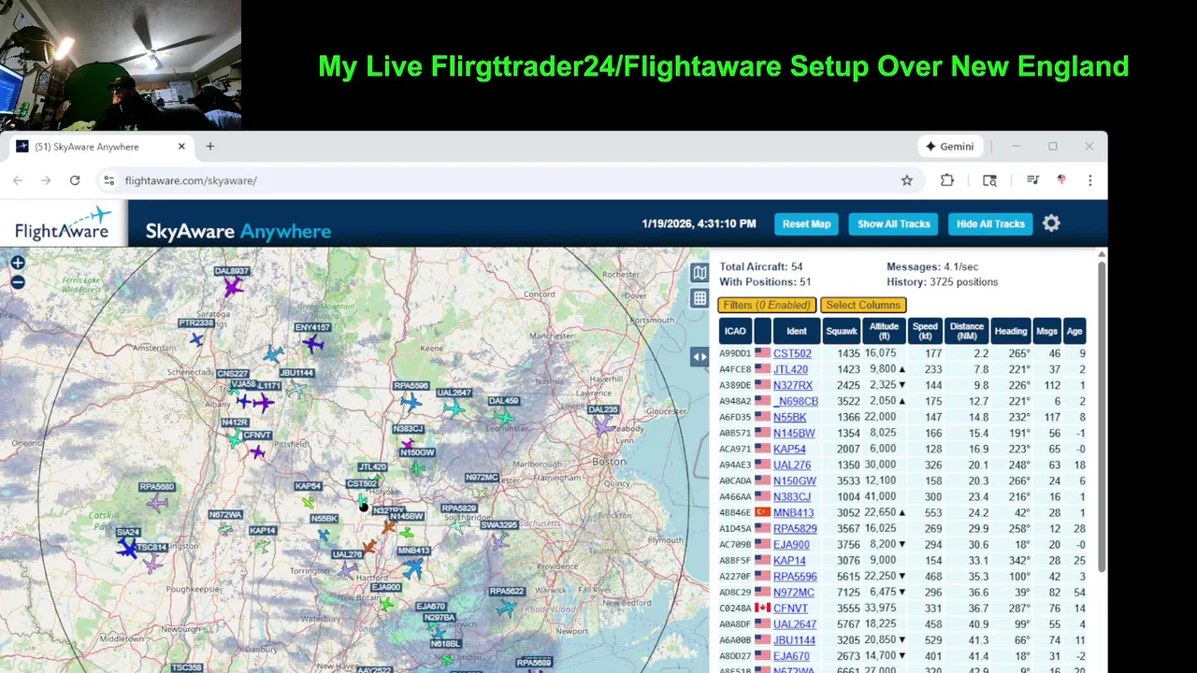Open the CST502 flight link
Screen dimensions: 1197x673
792,353
